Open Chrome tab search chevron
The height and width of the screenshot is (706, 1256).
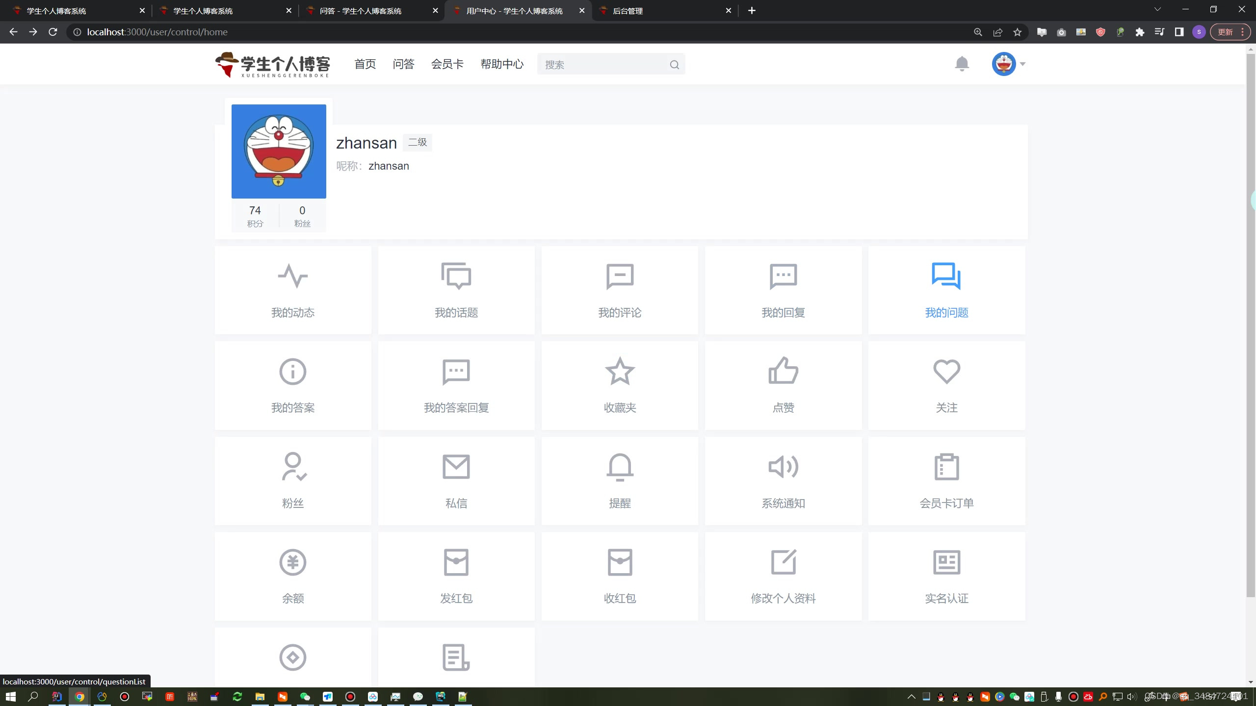[x=1157, y=10]
